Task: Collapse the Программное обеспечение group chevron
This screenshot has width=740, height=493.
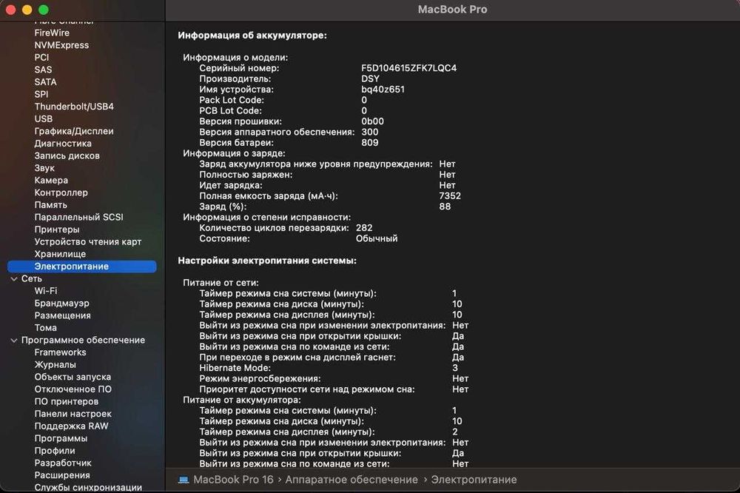Action: coord(13,340)
